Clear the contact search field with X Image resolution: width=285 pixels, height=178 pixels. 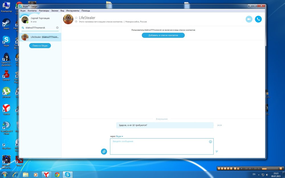coord(57,28)
